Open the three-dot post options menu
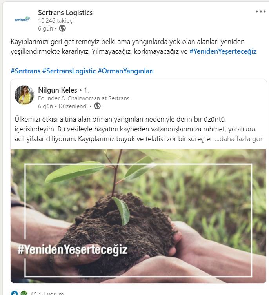 [x=260, y=11]
